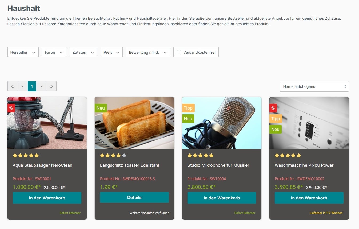Open the Hersteller filter dropdown
Image resolution: width=359 pixels, height=229 pixels.
pos(23,52)
